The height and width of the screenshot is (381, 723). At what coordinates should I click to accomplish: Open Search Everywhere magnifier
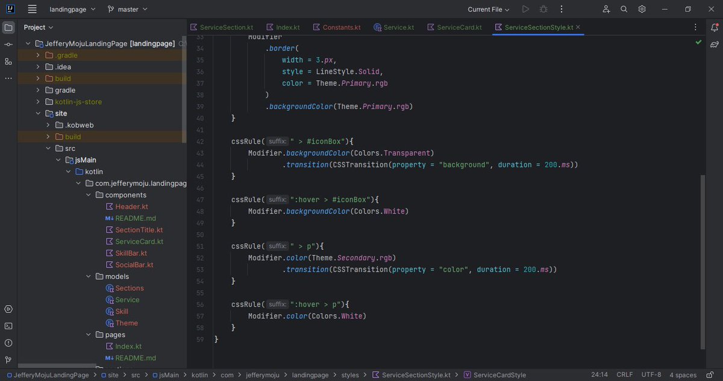click(x=624, y=9)
